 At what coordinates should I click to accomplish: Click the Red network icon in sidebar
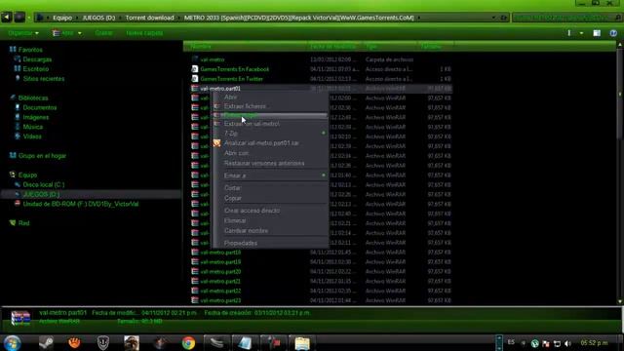click(x=13, y=223)
